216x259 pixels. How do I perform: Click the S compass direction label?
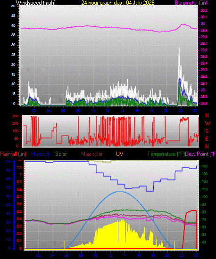pyautogui.click(x=207, y=131)
